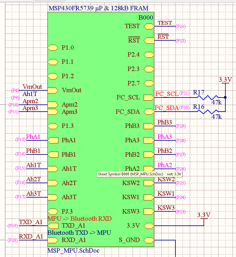Select the P1.0 sheet entry port symbol
This screenshot has width=236, height=257.
[53, 48]
